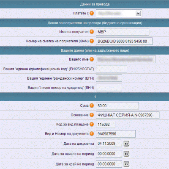Screen dimensions: 169x169
Task: Select the Сума amount field
Action: tap(117, 105)
